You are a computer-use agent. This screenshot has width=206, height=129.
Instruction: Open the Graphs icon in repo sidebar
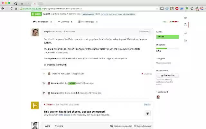185,40
